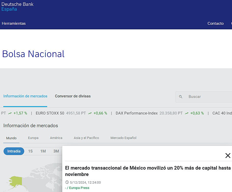Select the 1S time range
Viewport: 232px width, 192px height.
pos(30,151)
